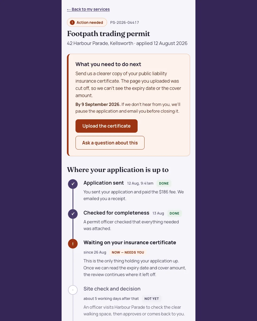Select the Action needed status badge
Screen dimensions: 257x321
[87, 22]
